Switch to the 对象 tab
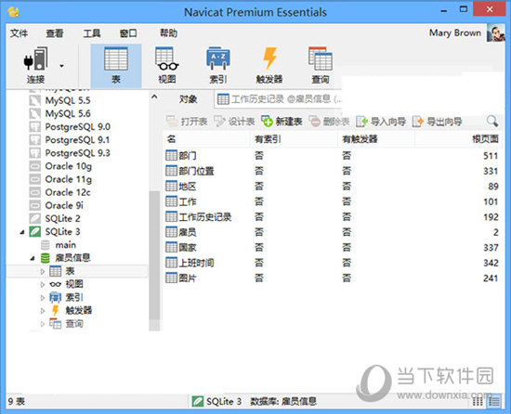 coord(188,99)
